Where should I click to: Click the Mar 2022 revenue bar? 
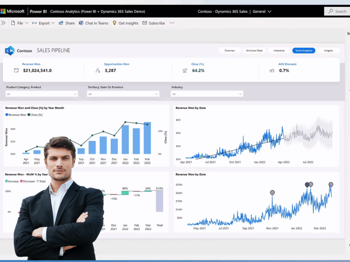tap(147, 138)
